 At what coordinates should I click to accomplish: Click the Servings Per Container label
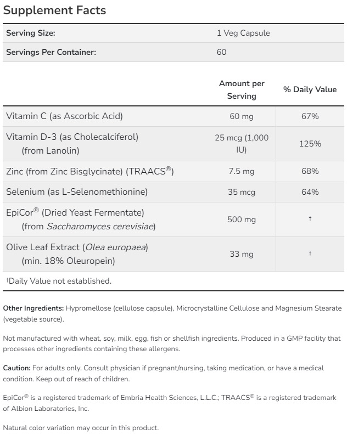51,52
